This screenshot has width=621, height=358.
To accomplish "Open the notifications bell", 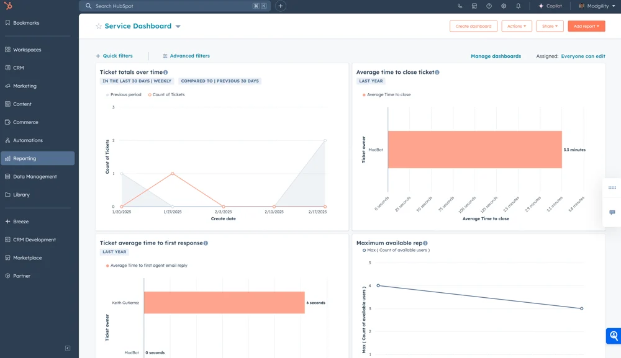I will tap(518, 6).
